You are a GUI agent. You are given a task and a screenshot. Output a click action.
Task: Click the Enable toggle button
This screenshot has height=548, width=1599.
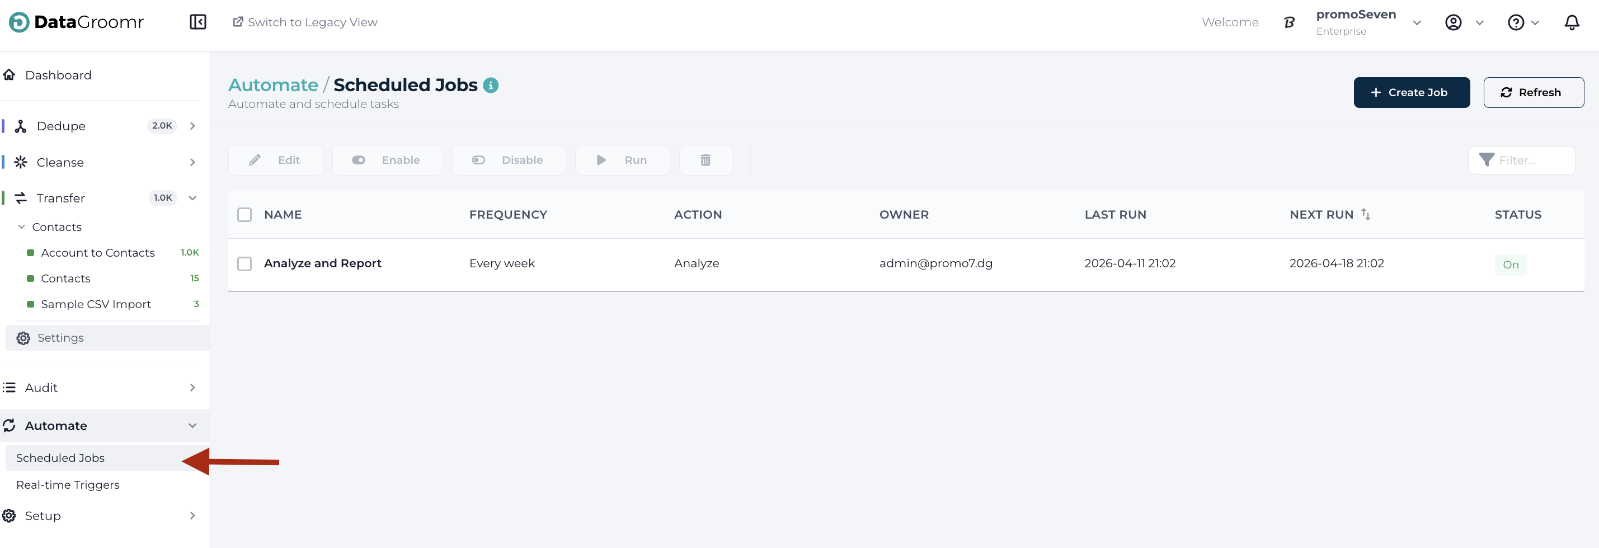387,160
